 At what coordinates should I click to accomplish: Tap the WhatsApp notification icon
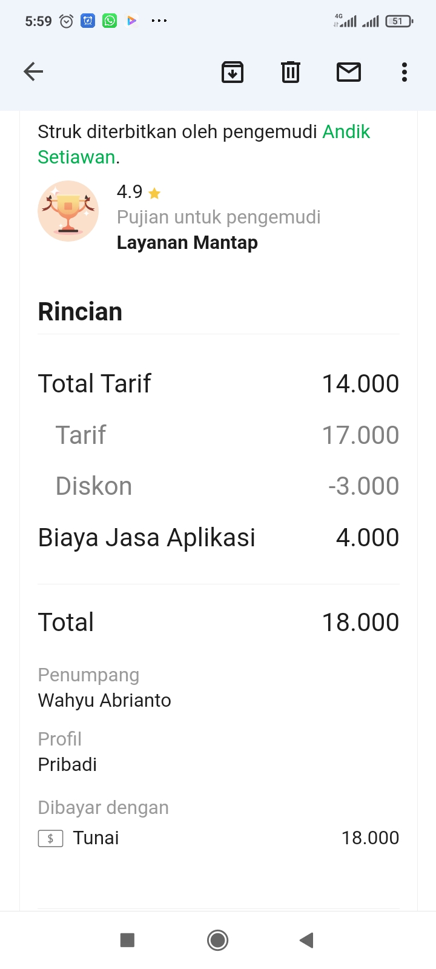[x=110, y=21]
